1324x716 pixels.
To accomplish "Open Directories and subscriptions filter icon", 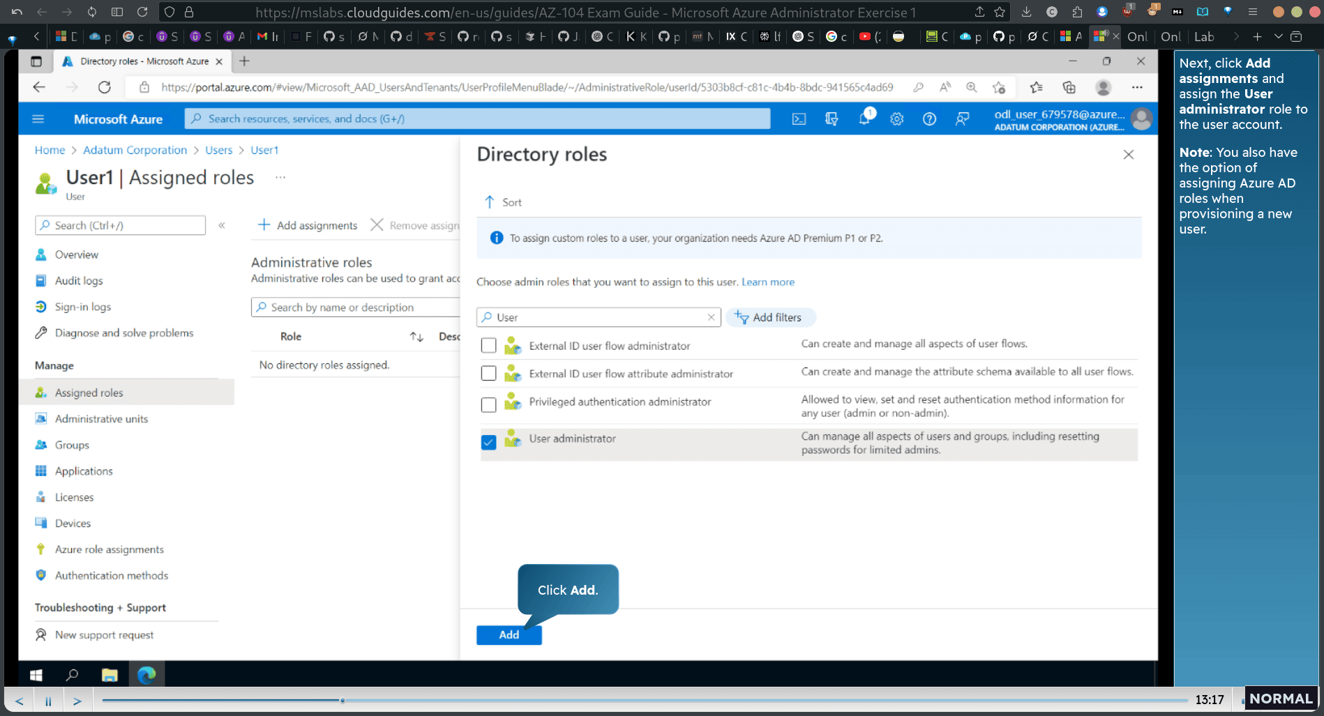I will (x=832, y=119).
